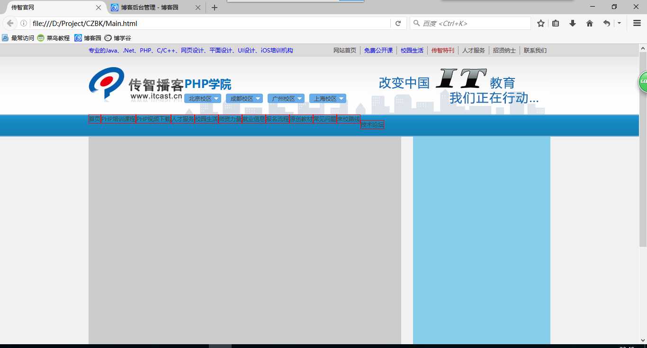Open 人才服务 in the blue nav bar
The image size is (647, 348).
click(x=183, y=119)
